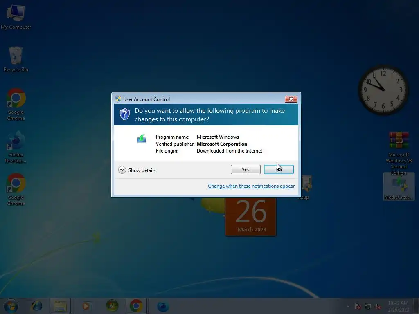The image size is (419, 314).
Task: Click the calendar gadget showing 26 March
Action: (251, 217)
